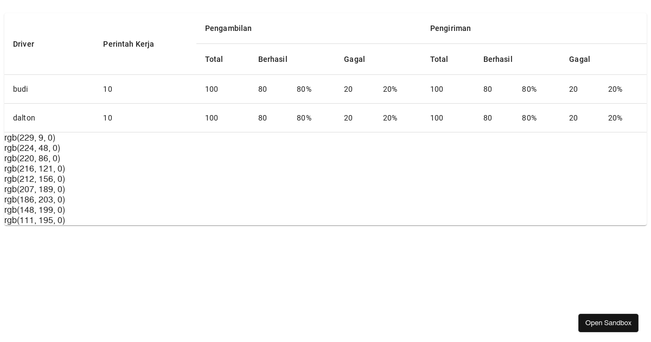Image resolution: width=651 pixels, height=342 pixels.
Task: Click the Total header under Pengambilan
Action: 214,59
